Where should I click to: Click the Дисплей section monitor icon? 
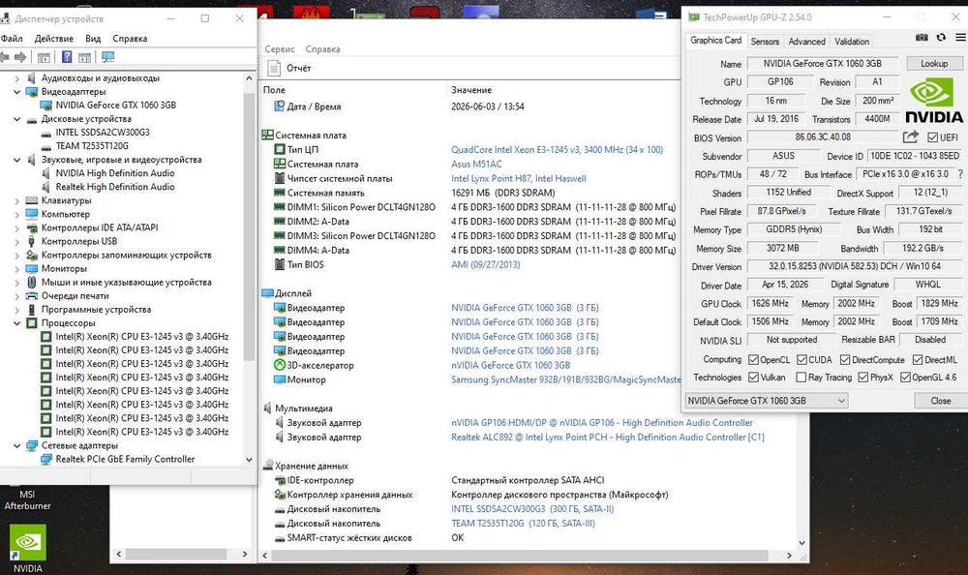(267, 293)
